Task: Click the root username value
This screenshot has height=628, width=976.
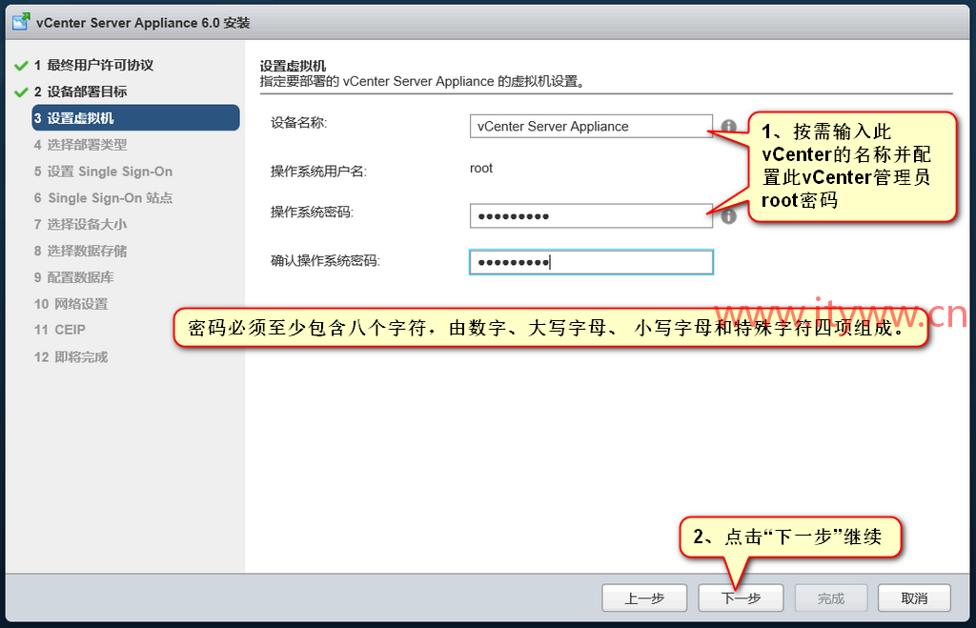Action: pos(481,168)
